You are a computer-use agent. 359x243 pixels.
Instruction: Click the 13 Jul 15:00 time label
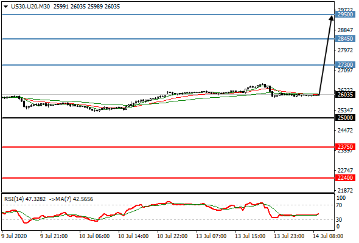coord(250,236)
